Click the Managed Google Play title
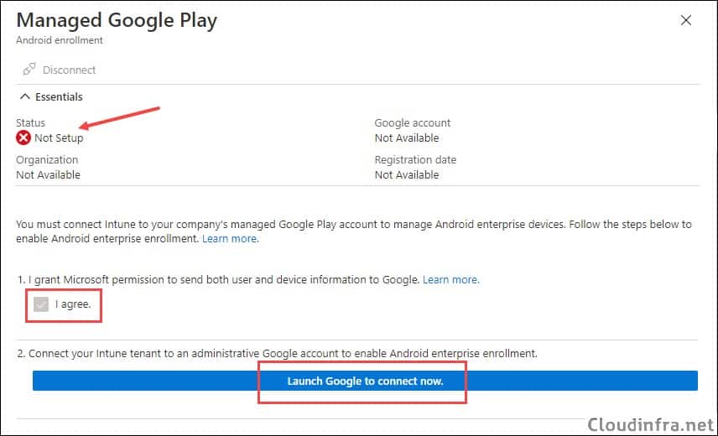This screenshot has width=718, height=436. 117,21
